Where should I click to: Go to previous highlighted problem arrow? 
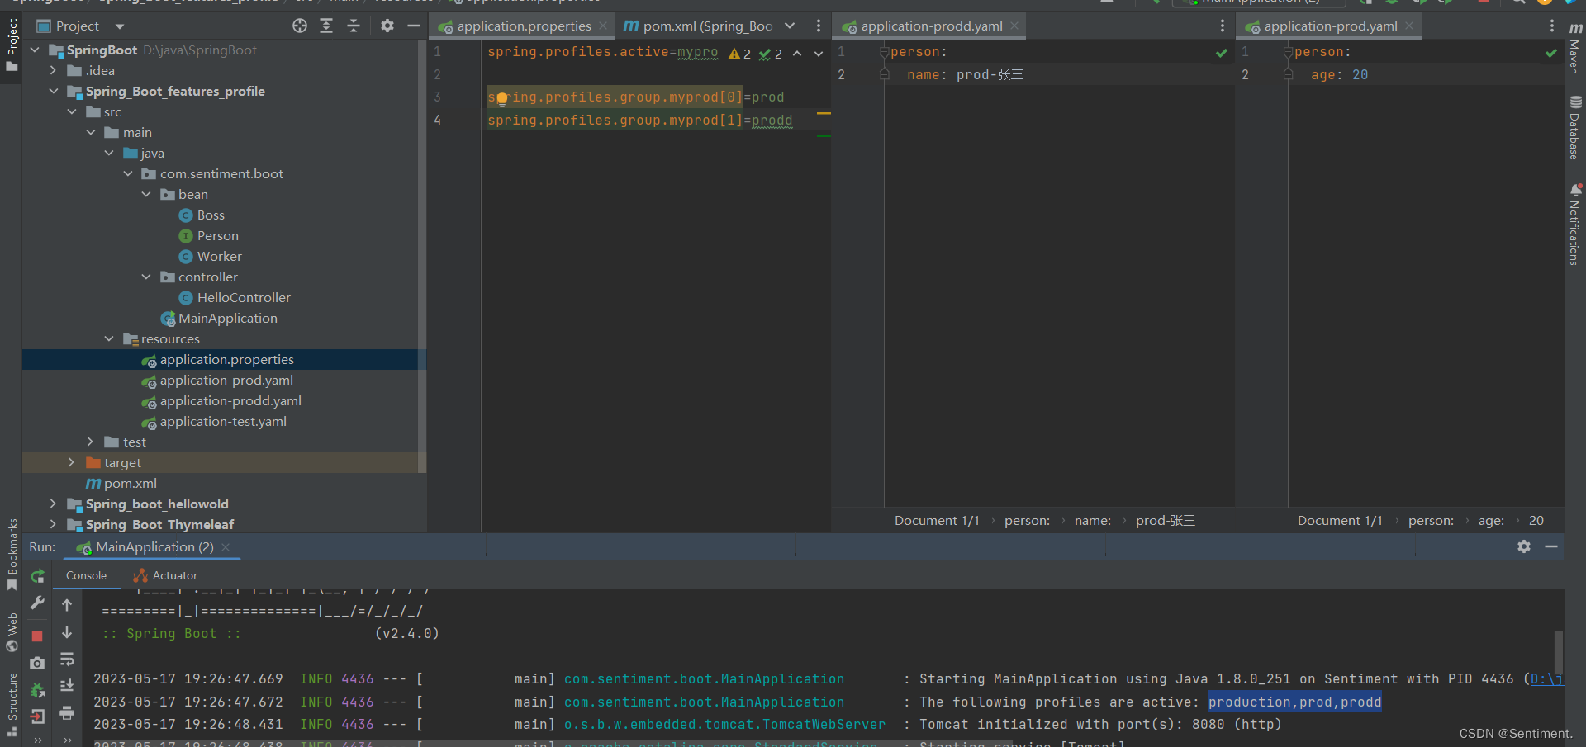point(797,54)
